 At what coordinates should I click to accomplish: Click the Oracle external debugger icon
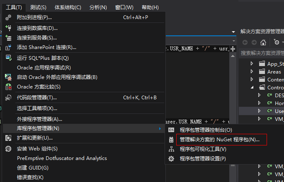(x=8, y=77)
